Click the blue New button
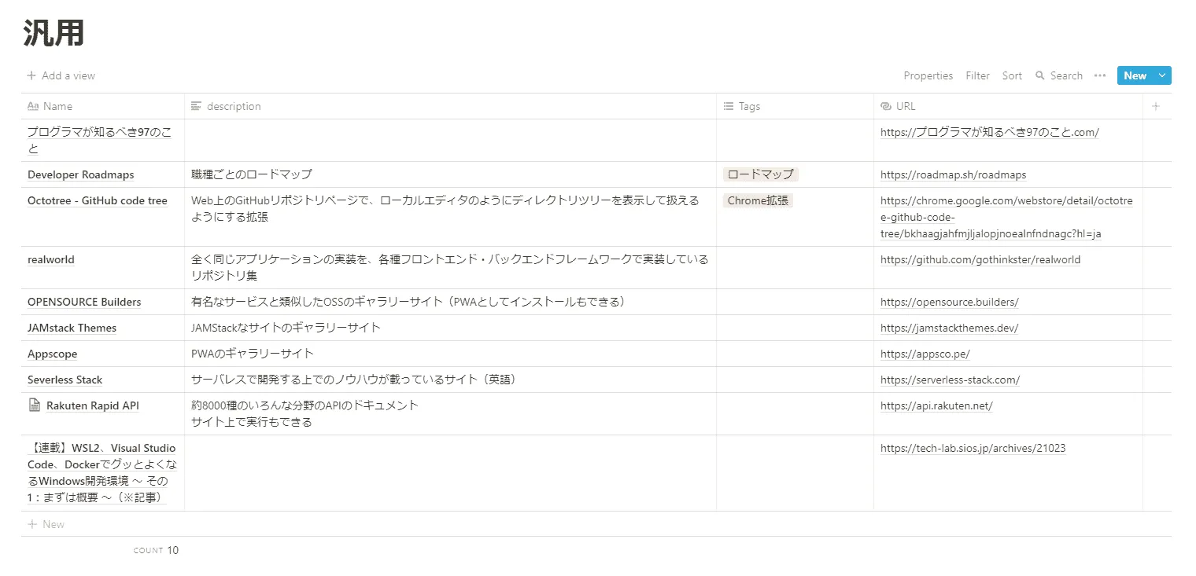The height and width of the screenshot is (576, 1196). pos(1135,75)
